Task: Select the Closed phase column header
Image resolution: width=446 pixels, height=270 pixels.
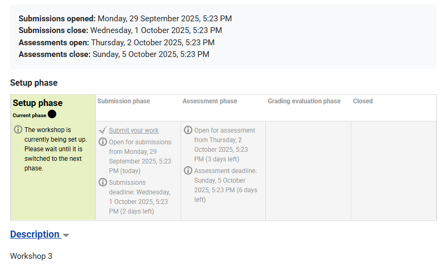Action: (x=363, y=101)
